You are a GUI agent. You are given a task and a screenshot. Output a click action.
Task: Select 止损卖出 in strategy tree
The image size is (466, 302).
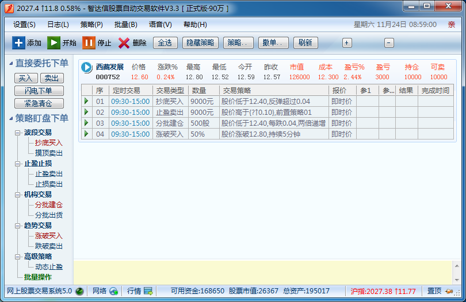[49, 184]
